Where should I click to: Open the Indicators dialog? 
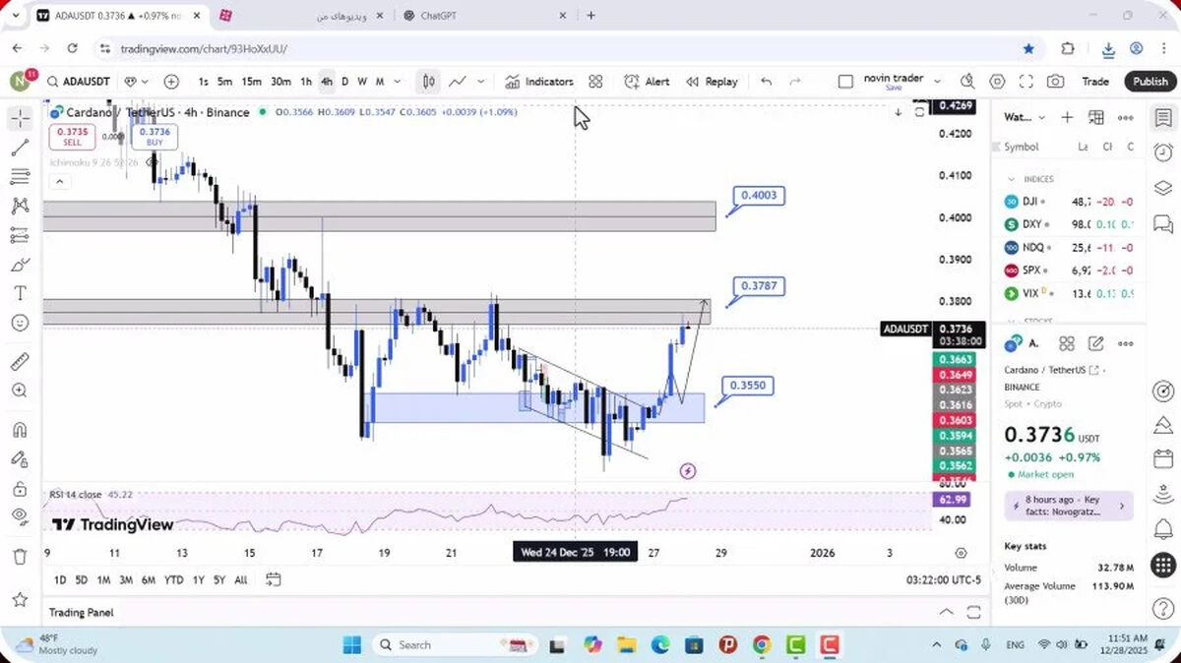tap(539, 82)
